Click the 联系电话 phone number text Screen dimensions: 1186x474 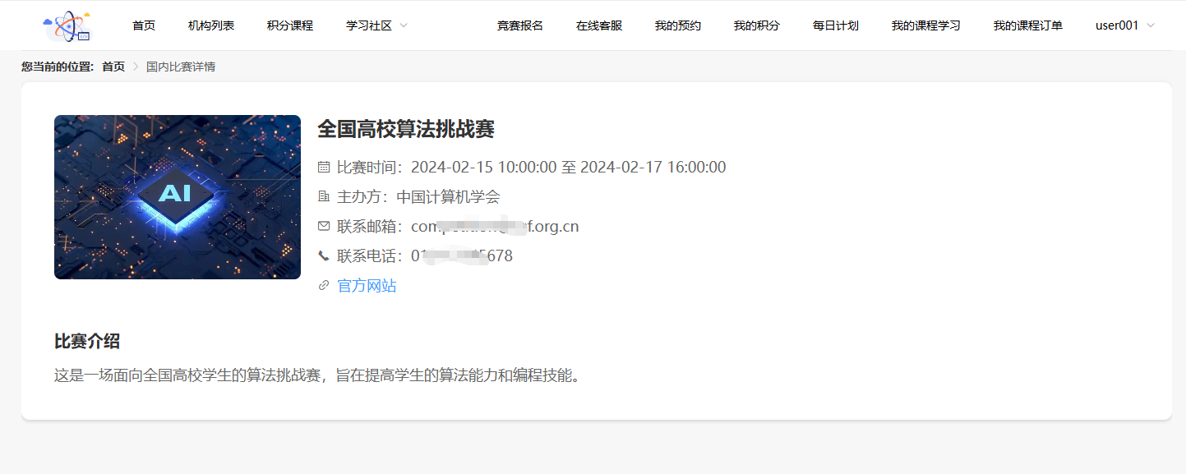[x=462, y=256]
